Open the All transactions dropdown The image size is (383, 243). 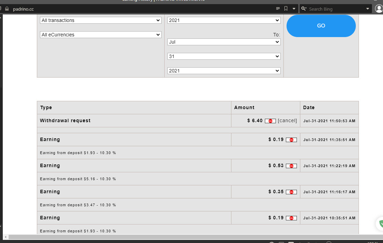point(101,20)
